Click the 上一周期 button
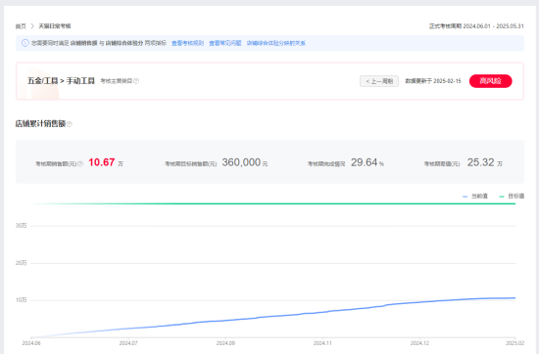 pos(379,81)
